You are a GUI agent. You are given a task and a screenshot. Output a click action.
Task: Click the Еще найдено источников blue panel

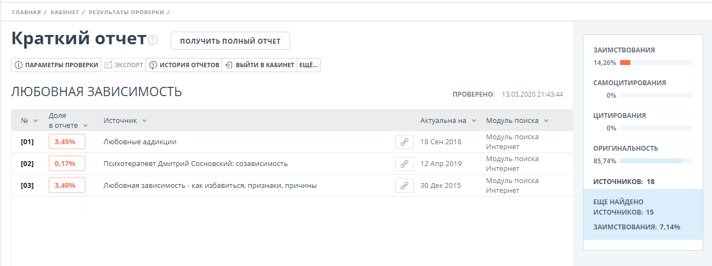(642, 214)
